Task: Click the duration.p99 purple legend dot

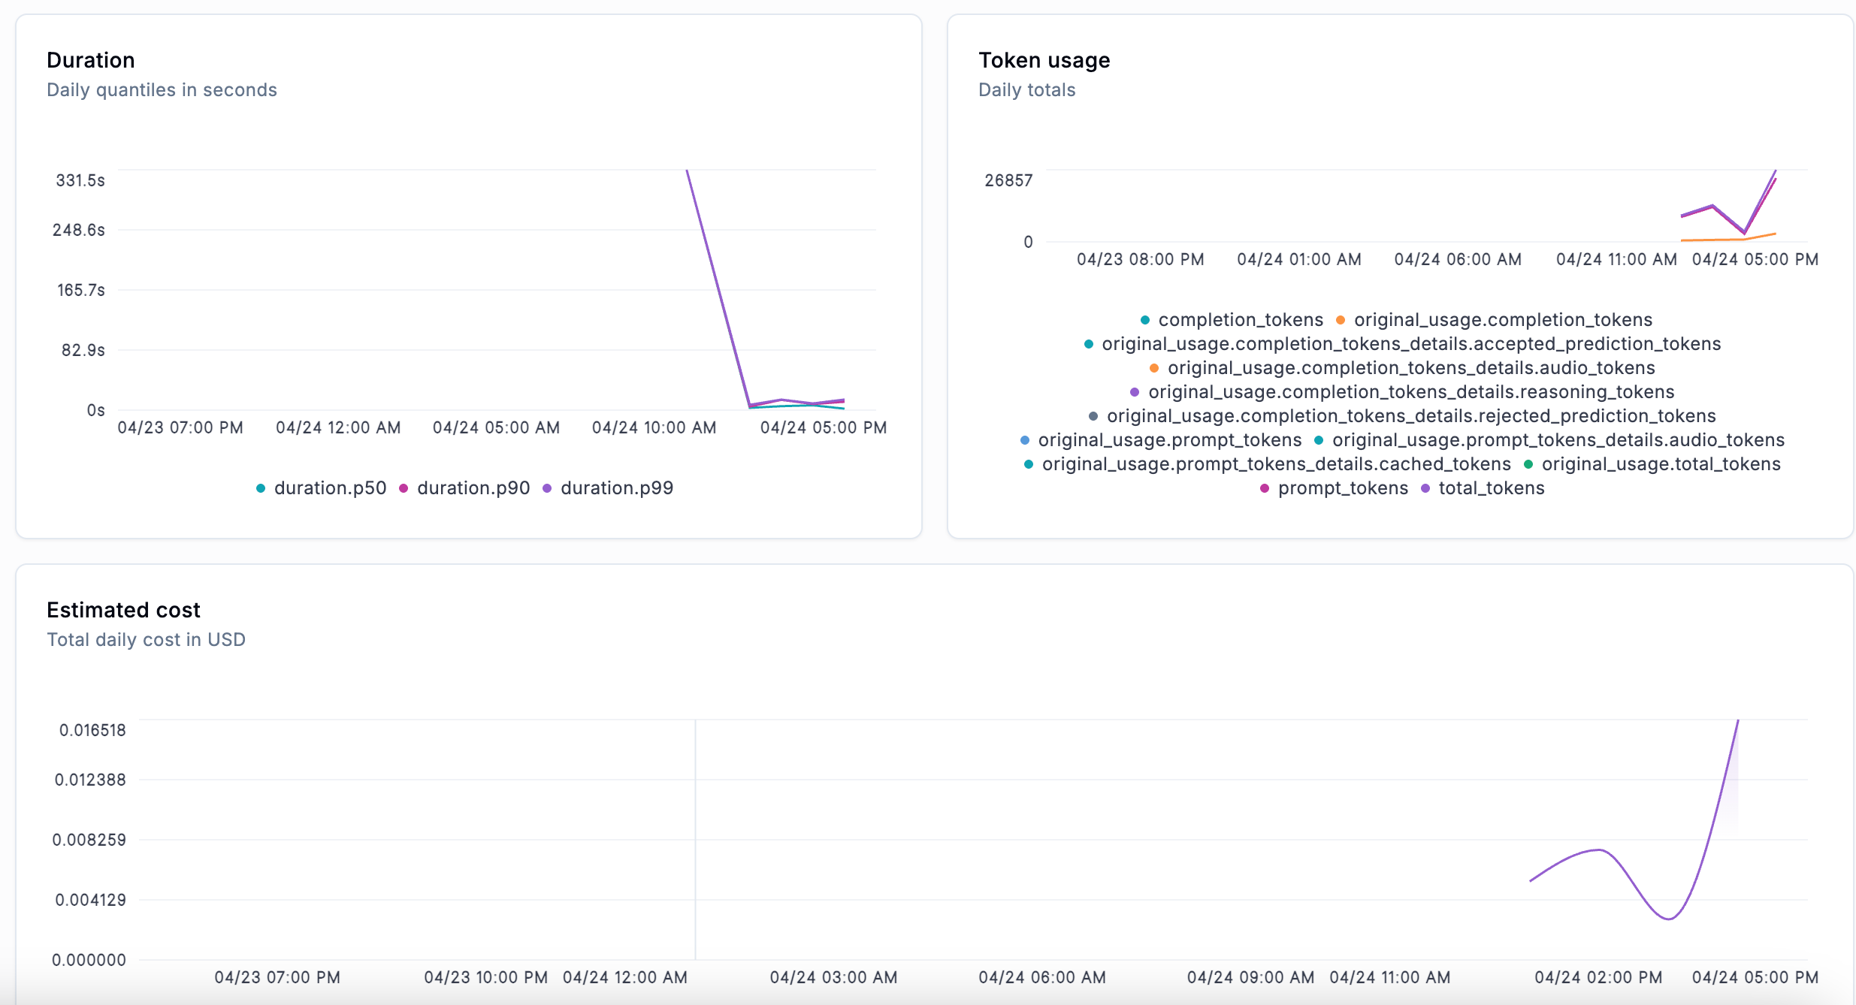Action: point(548,487)
